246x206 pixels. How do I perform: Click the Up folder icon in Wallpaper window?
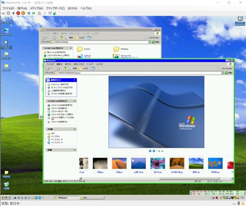pos(65,69)
